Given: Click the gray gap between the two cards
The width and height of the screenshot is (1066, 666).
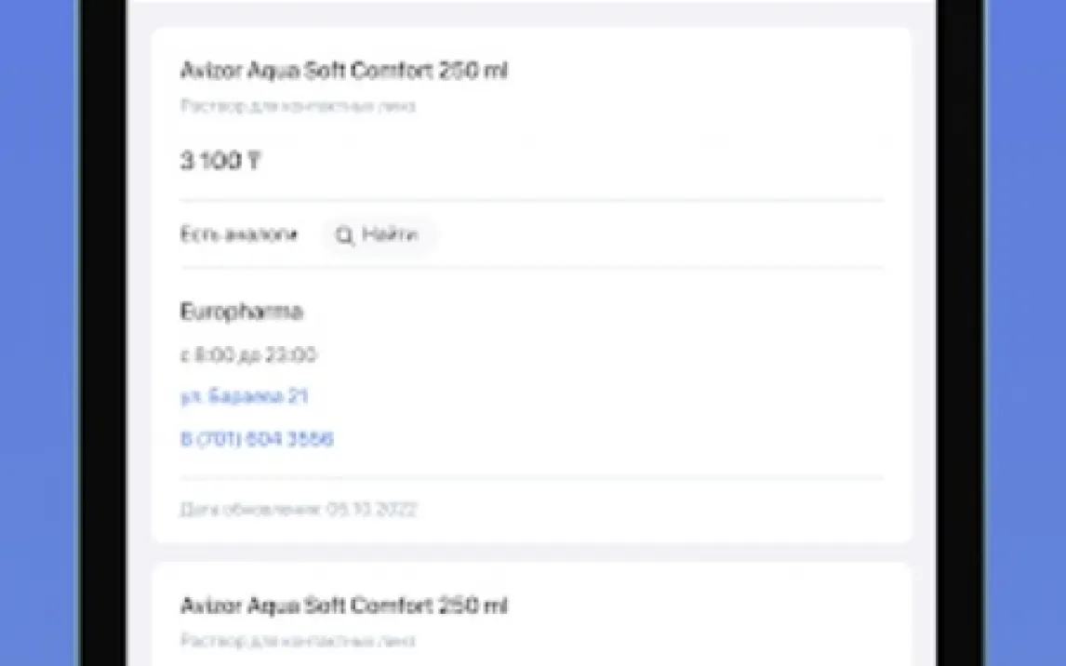Looking at the screenshot, I should point(531,553).
